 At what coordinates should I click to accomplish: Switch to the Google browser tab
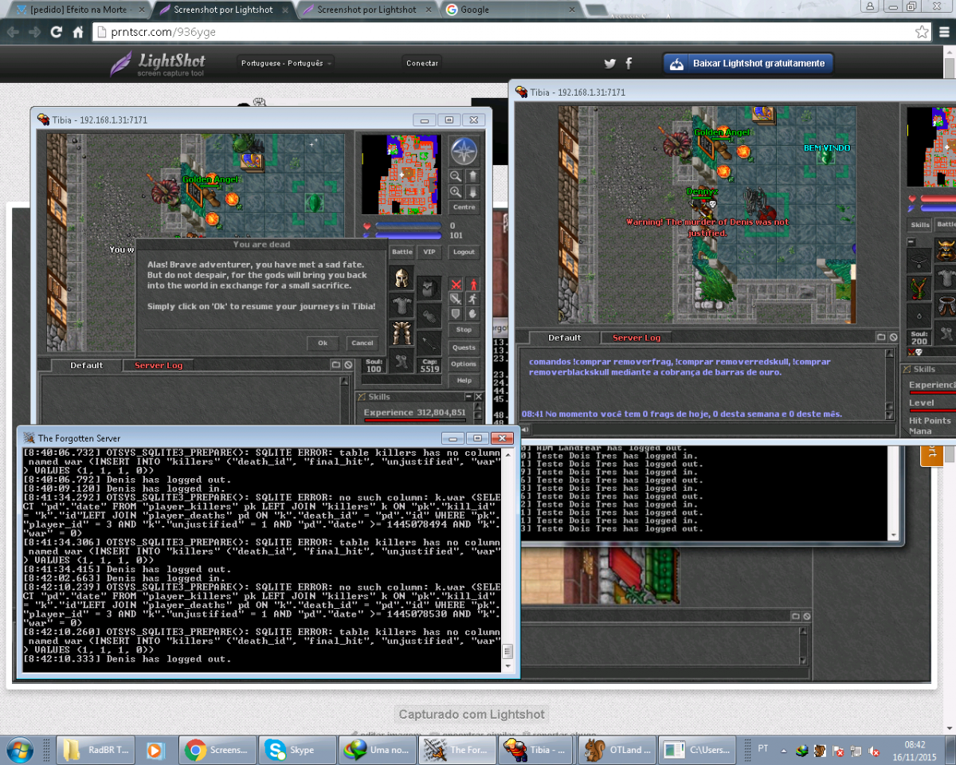click(508, 10)
